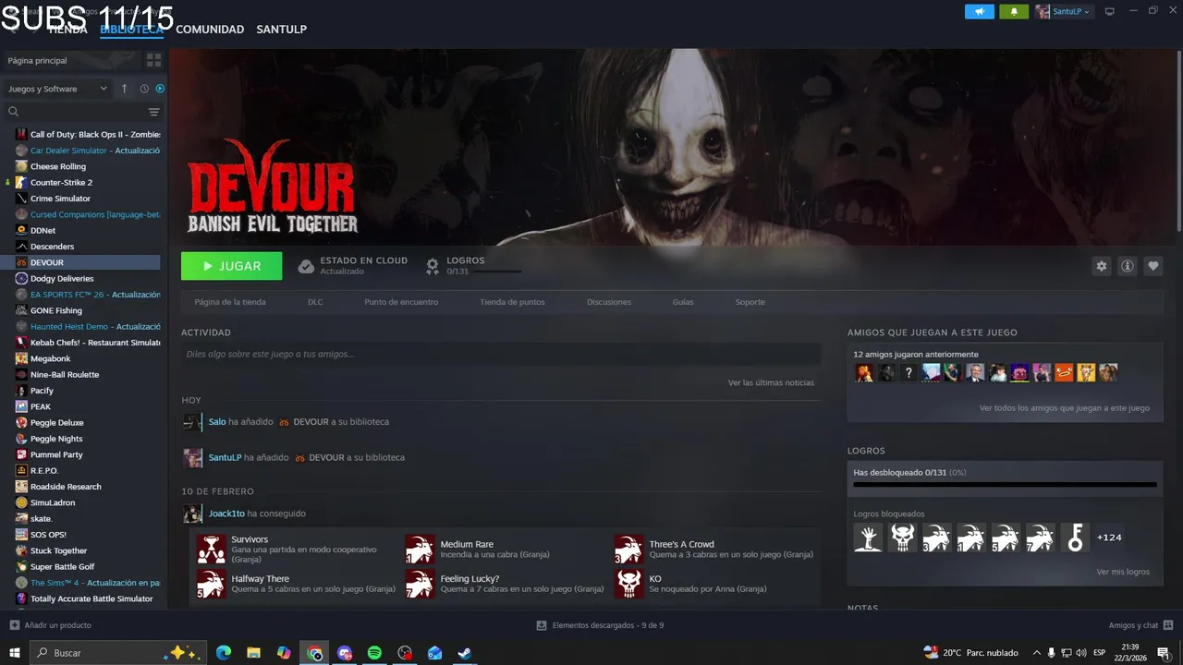
Task: Open the Guías tab
Action: [683, 302]
